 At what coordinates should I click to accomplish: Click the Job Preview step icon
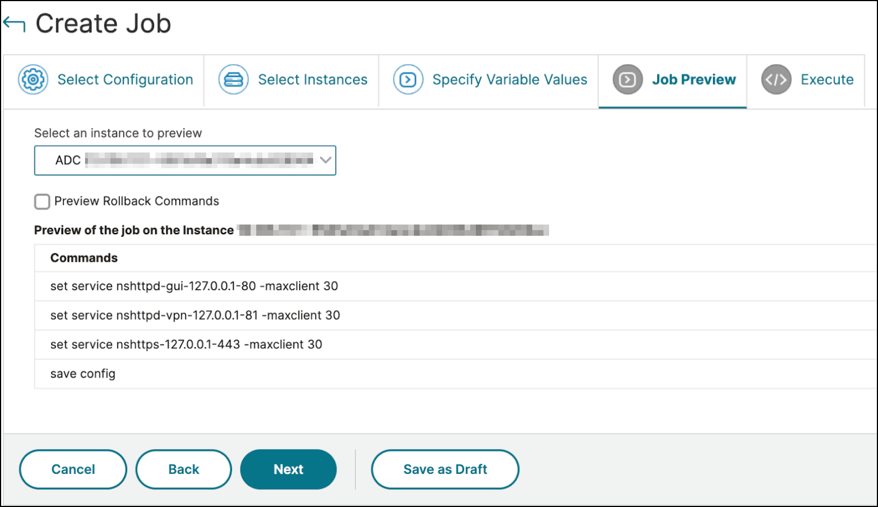(x=627, y=79)
